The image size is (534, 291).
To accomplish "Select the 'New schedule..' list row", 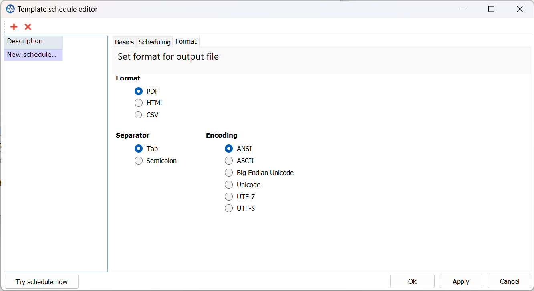I will coord(33,55).
